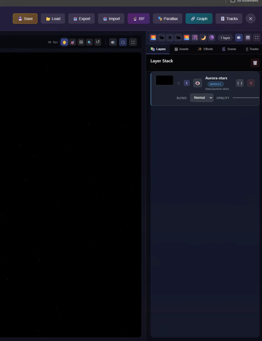Hide the Aurora-stars layer via eye icon

tap(198, 83)
